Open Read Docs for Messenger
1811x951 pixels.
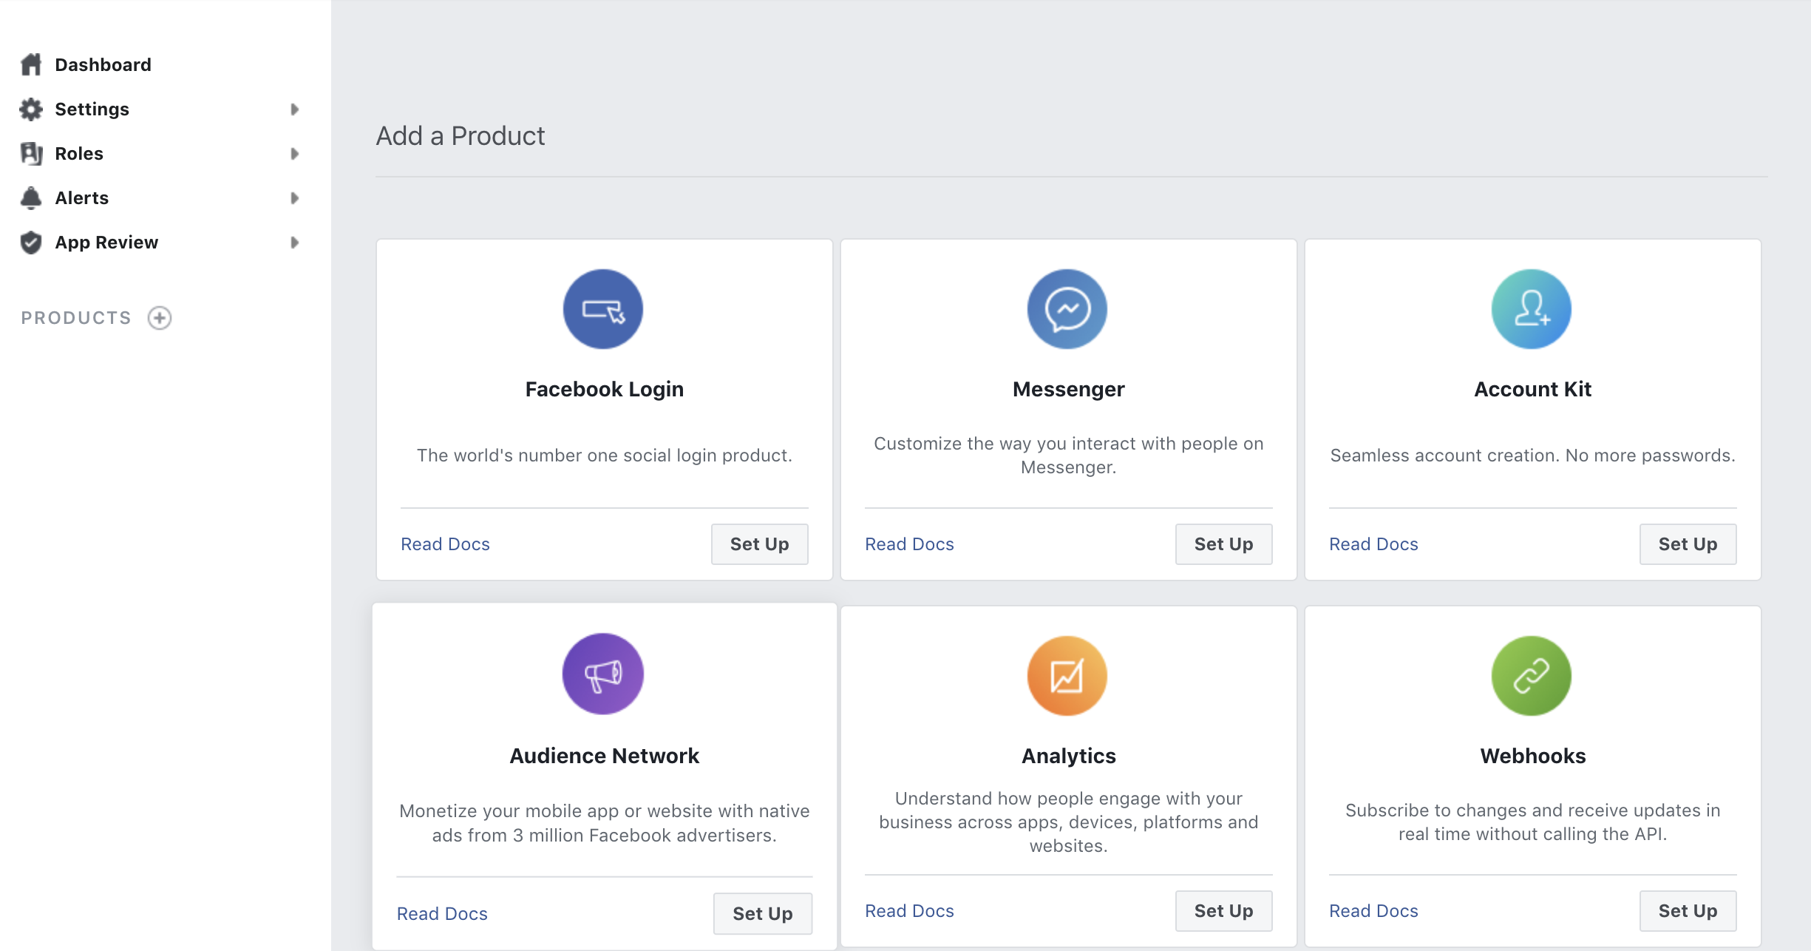pyautogui.click(x=909, y=544)
